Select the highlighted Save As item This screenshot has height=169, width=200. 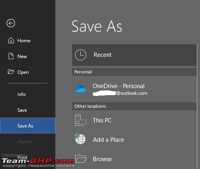tap(28, 126)
